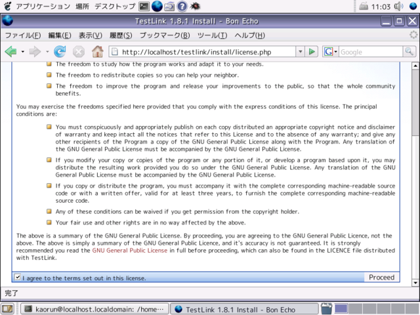Click the bug report panel icon
The width and height of the screenshot is (420, 315).
195,6
